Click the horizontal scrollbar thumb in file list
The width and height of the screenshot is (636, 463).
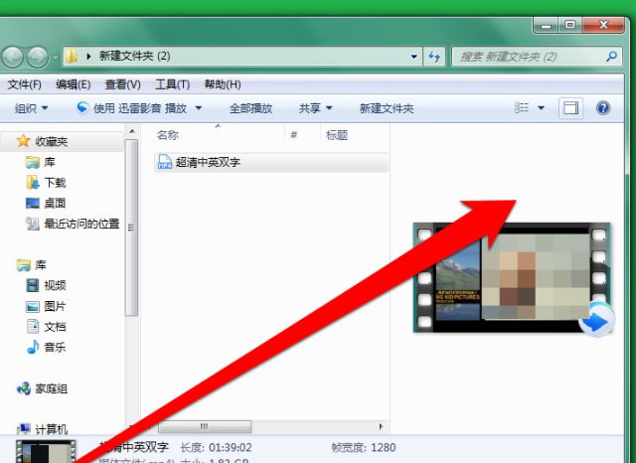coord(205,426)
